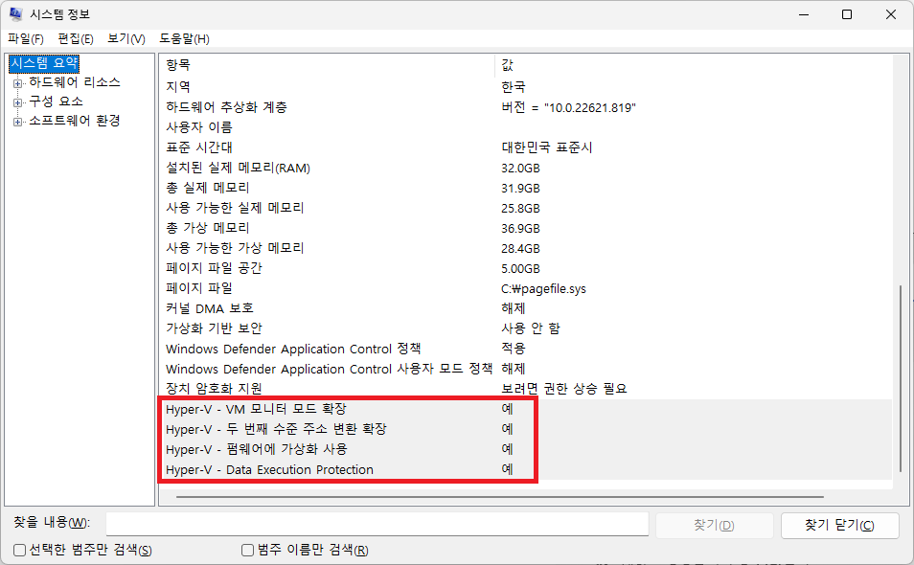The width and height of the screenshot is (914, 565).
Task: Select the 총 가상 메모리 row
Action: pyautogui.click(x=525, y=228)
